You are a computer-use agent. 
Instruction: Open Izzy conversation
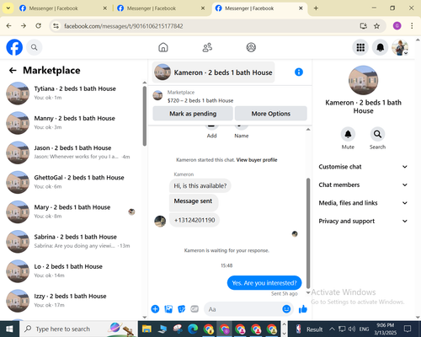[73, 301]
